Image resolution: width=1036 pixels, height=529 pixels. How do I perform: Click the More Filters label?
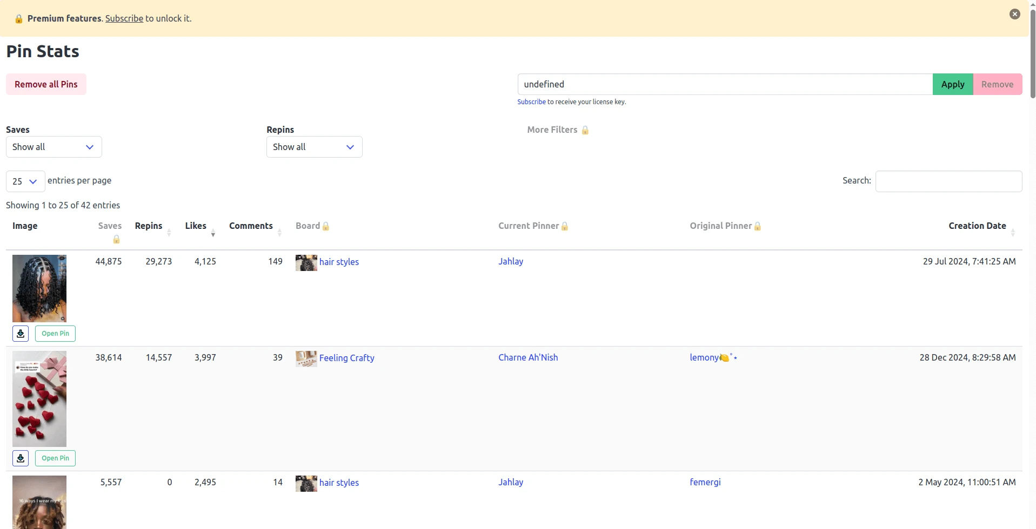tap(552, 130)
